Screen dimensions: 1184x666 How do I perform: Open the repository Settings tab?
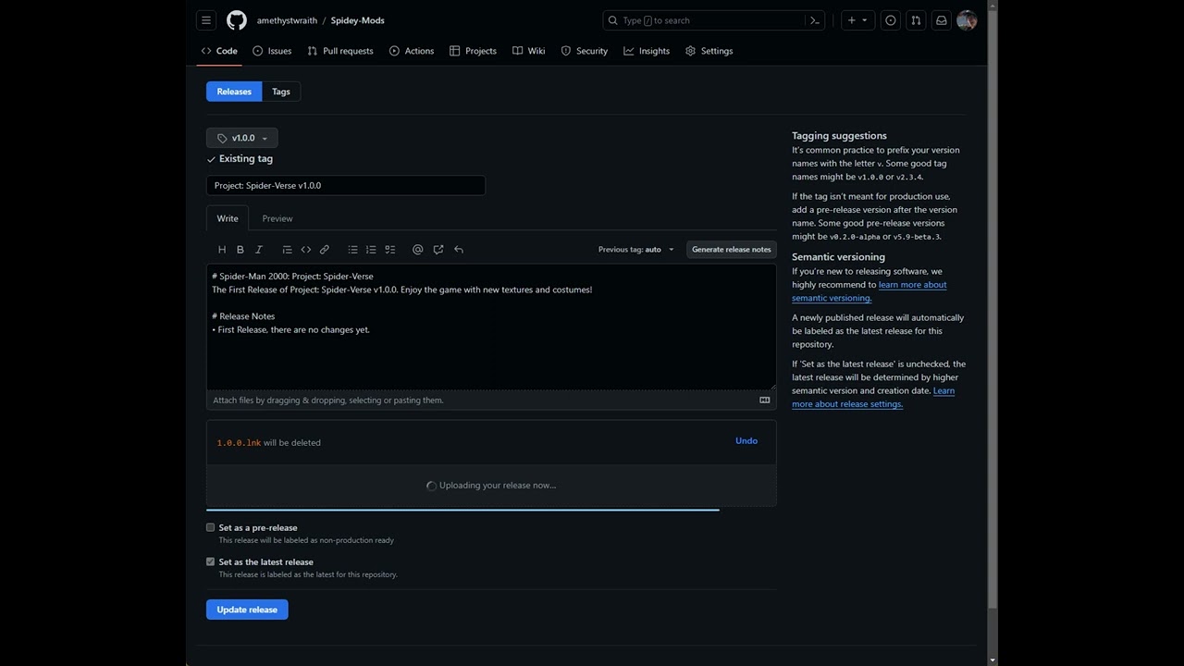[709, 51]
